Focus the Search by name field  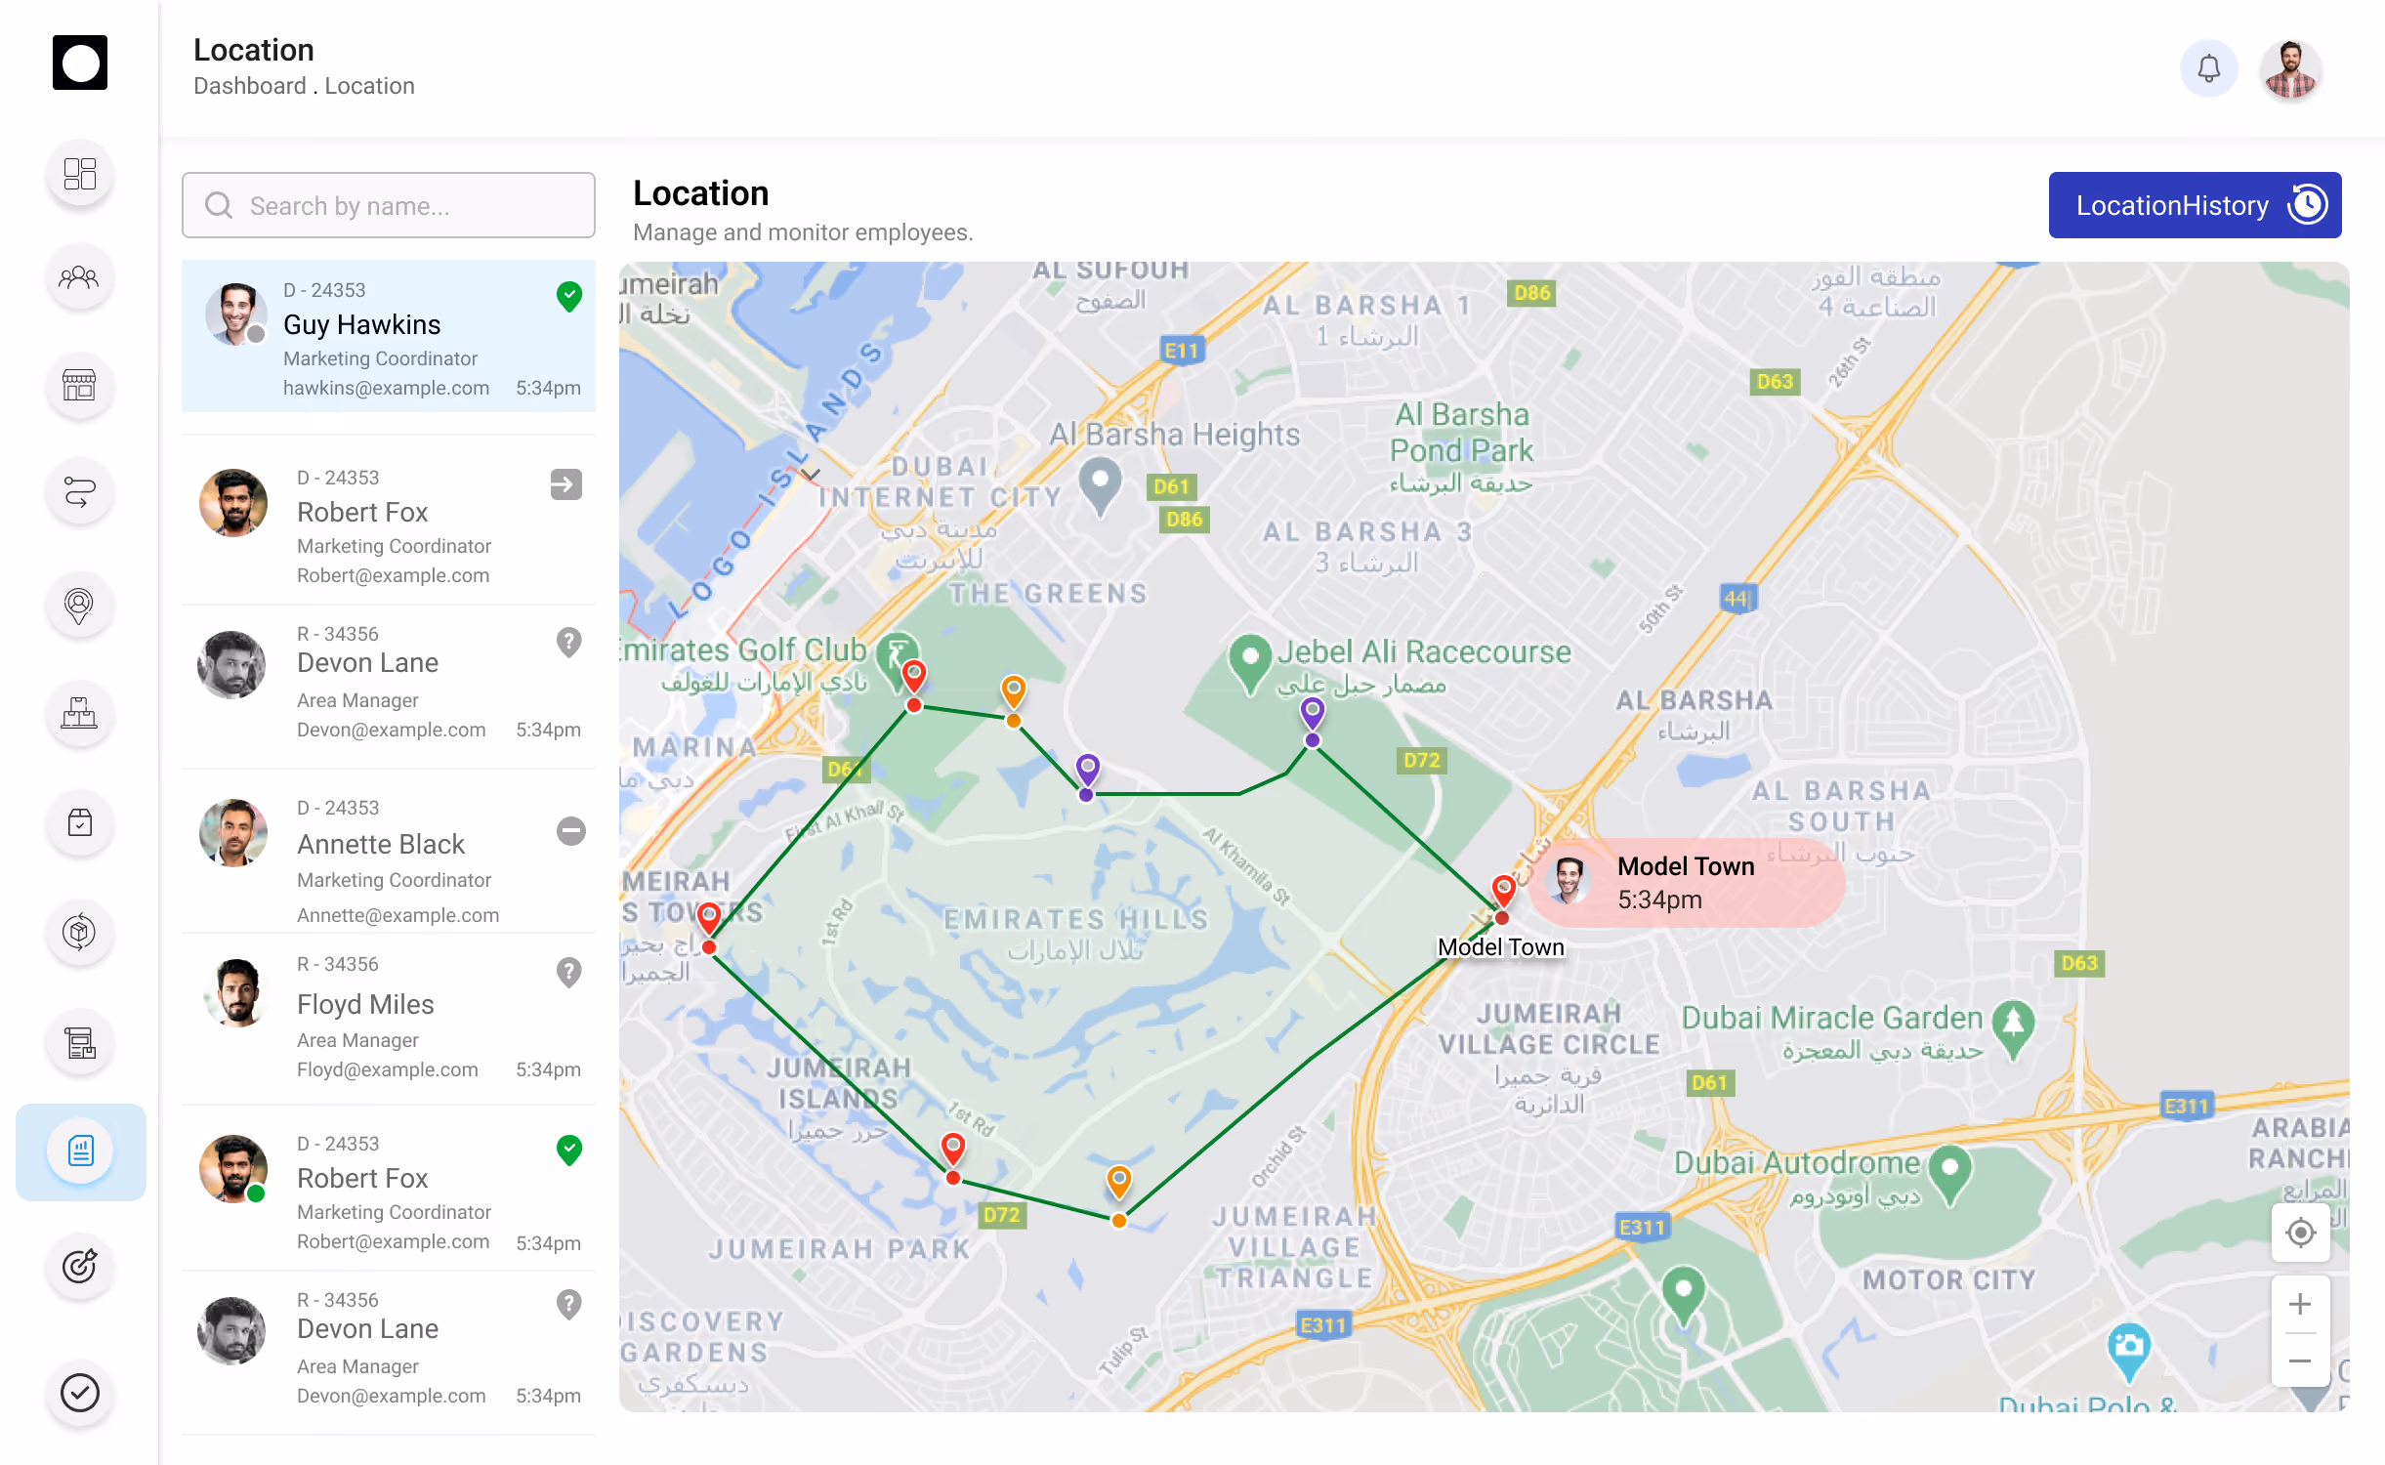389,205
